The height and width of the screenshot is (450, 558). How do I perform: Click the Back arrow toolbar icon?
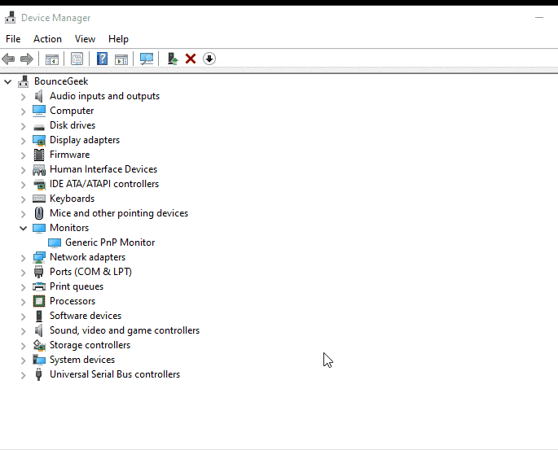click(x=8, y=59)
